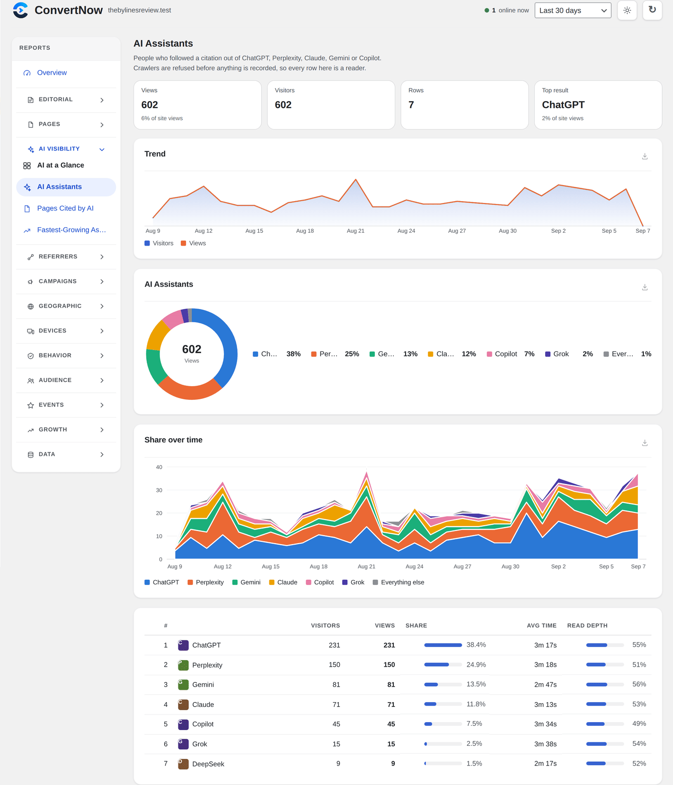Screen dimensions: 673x785
Task: Click the Campaigns megaphone icon
Action: point(31,282)
